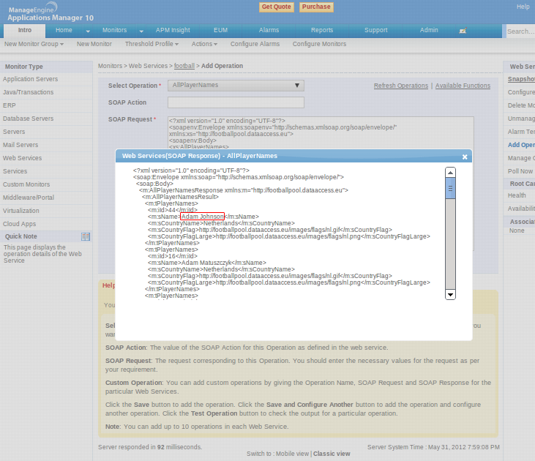Open the Threshold Profile menu
This screenshot has width=535, height=461.
151,44
